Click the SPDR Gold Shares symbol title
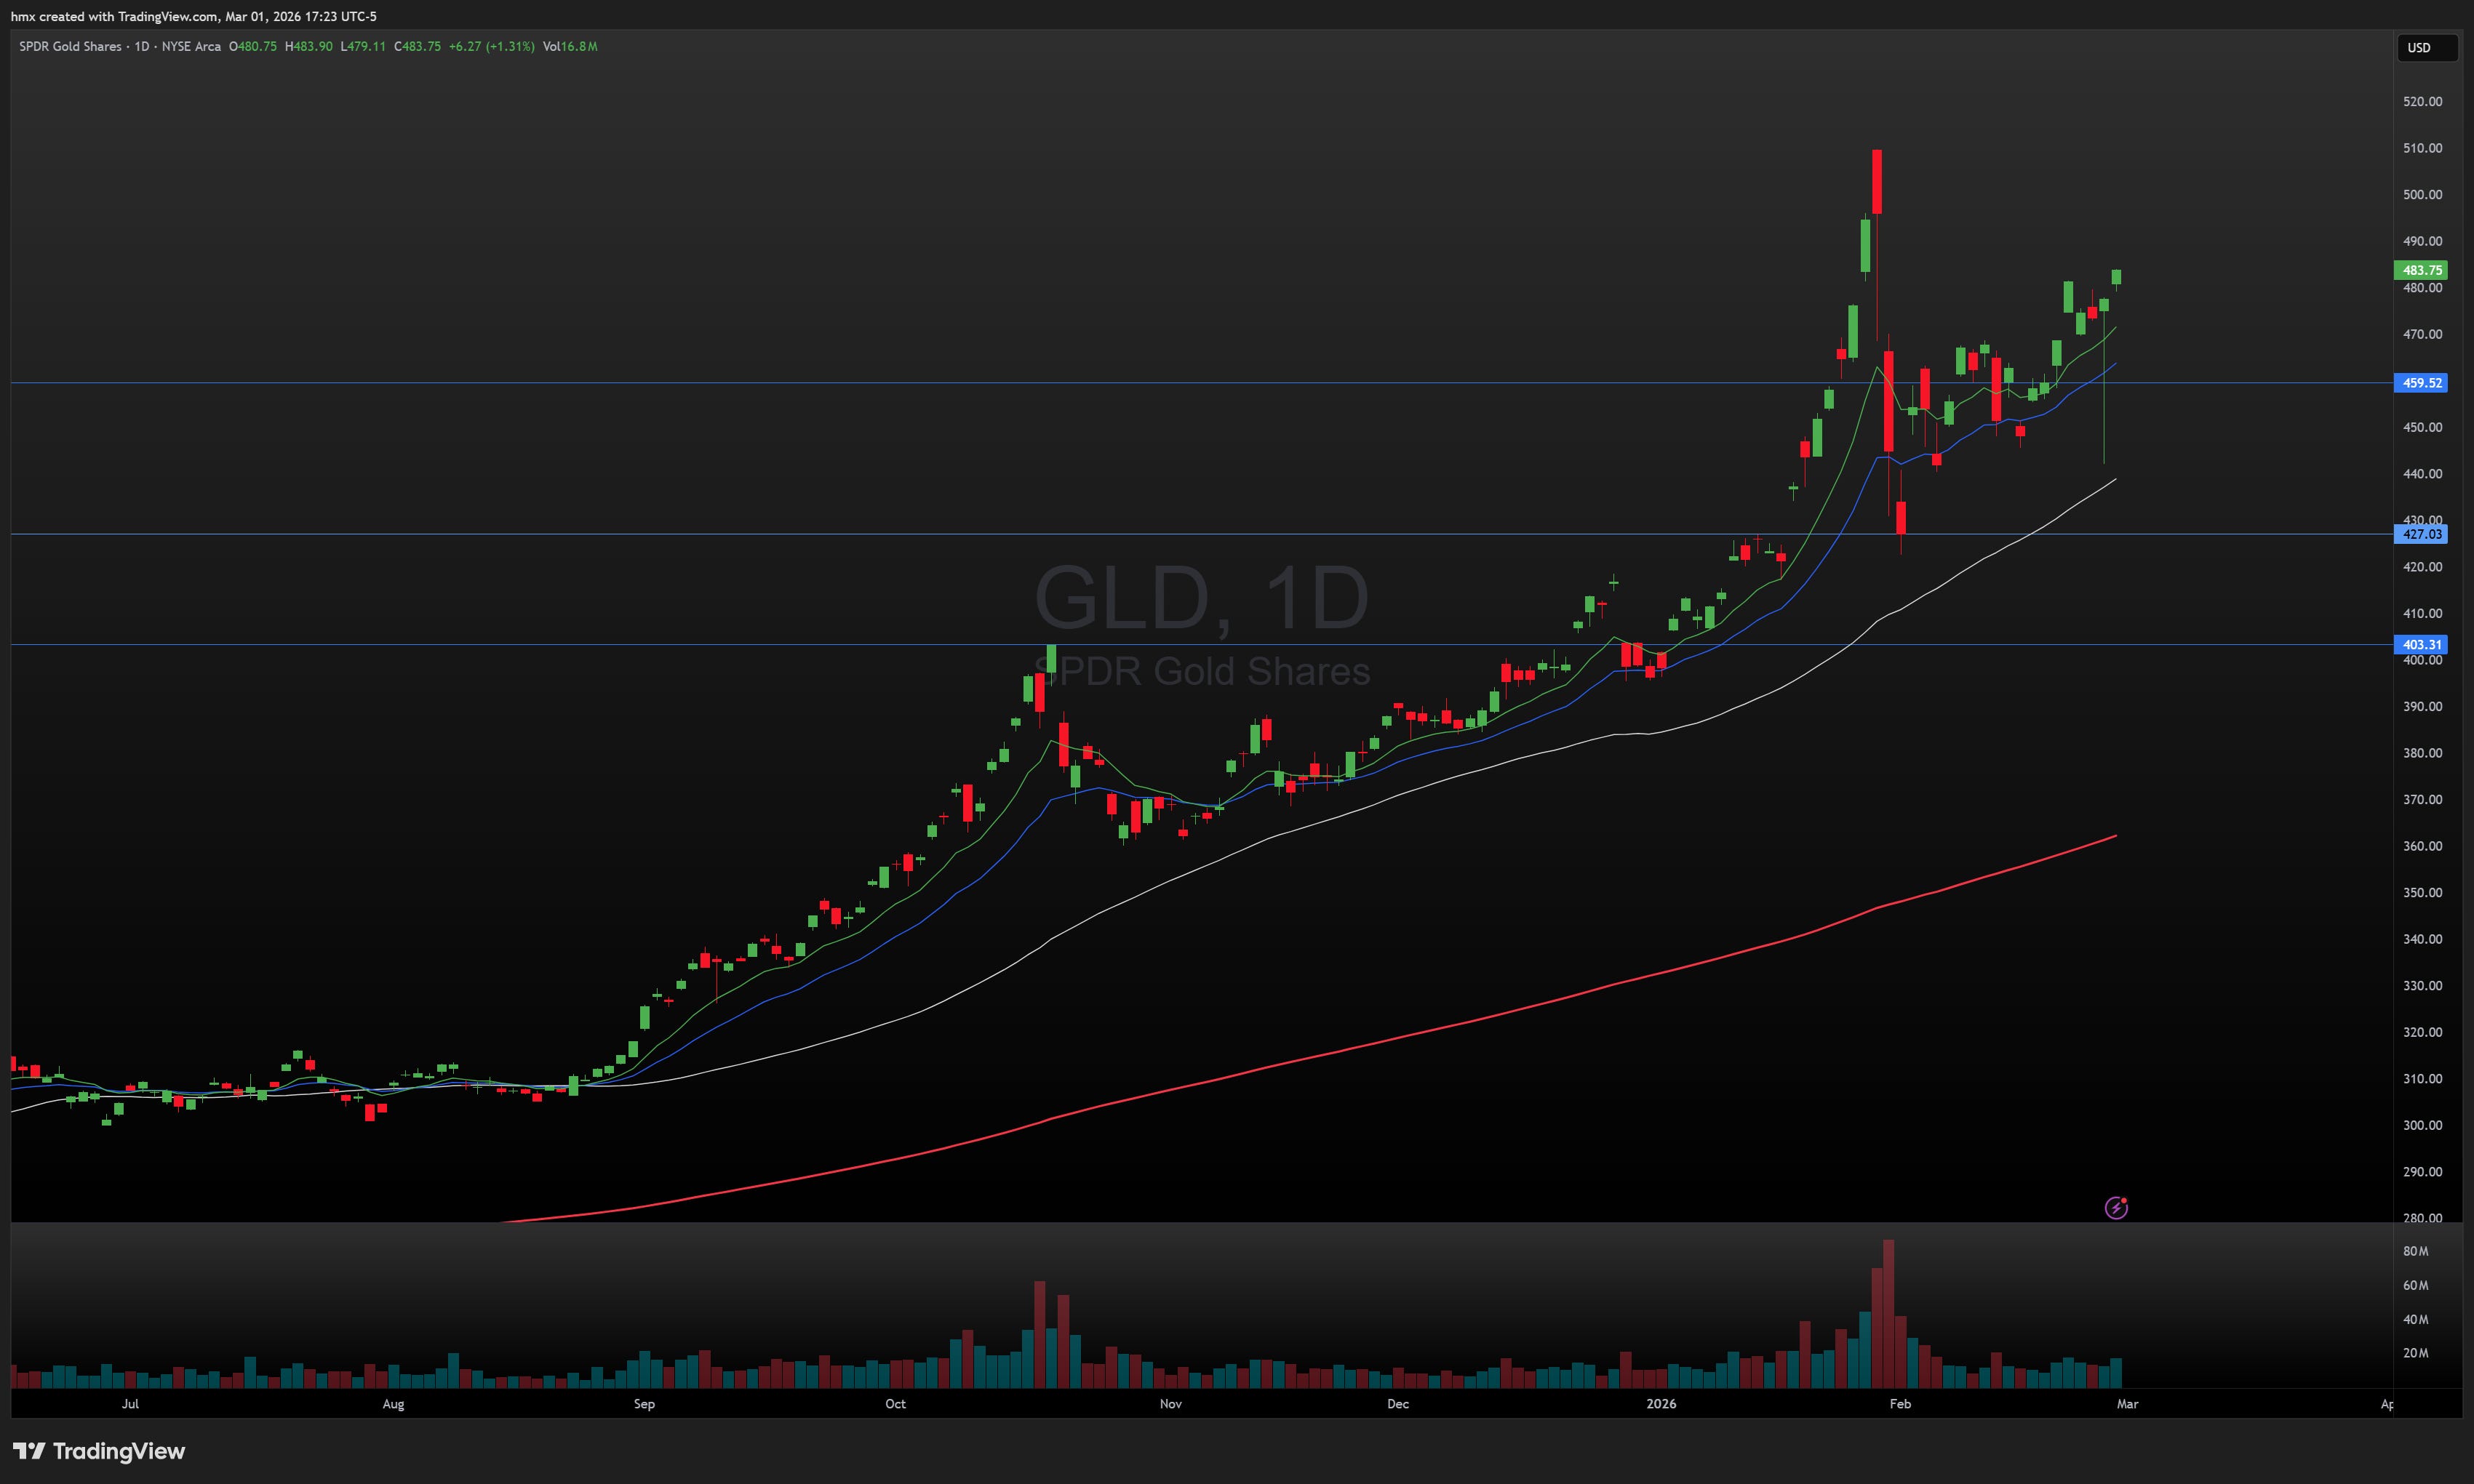The height and width of the screenshot is (1484, 2474). click(70, 46)
